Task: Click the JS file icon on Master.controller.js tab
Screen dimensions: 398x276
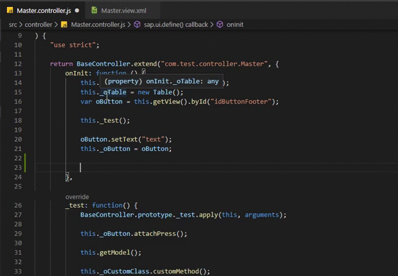Action: click(x=10, y=10)
